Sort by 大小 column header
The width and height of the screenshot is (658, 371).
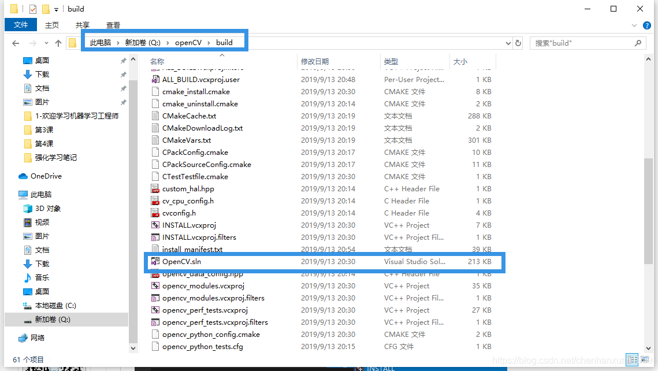(x=460, y=62)
